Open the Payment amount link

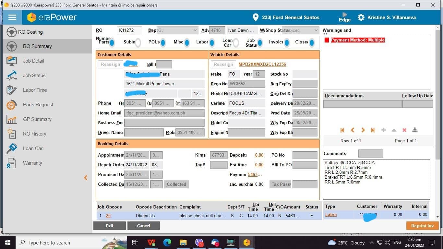(x=255, y=174)
